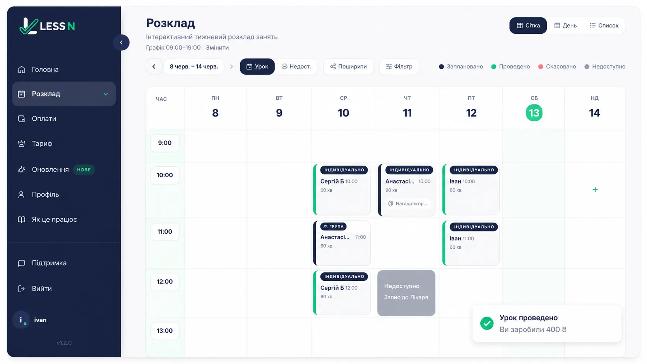This screenshot has width=647, height=364.
Task: Click the Поширити share button
Action: [x=348, y=67]
